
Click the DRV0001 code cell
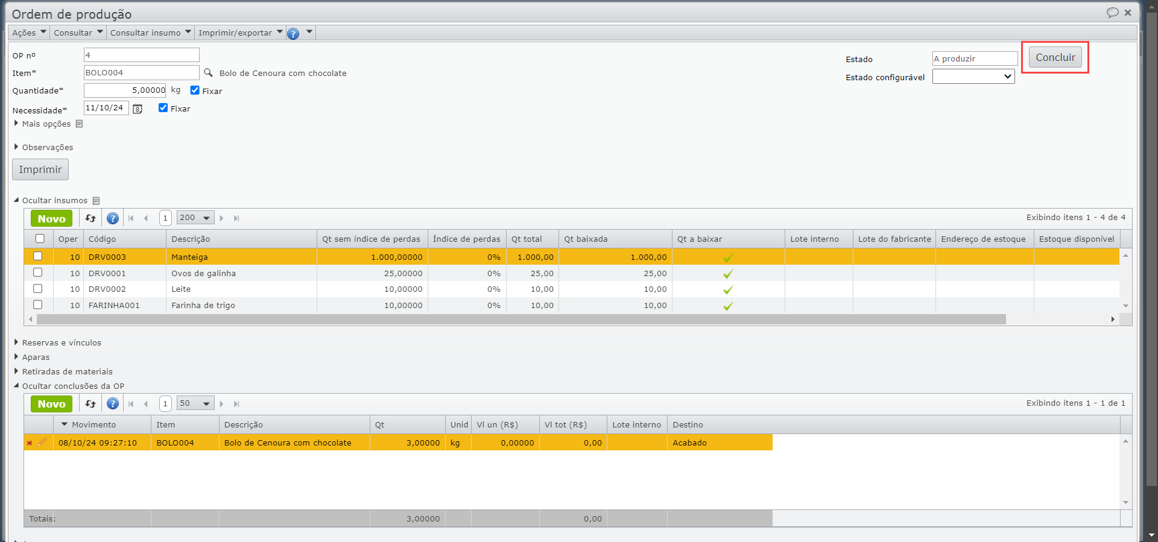pos(125,273)
